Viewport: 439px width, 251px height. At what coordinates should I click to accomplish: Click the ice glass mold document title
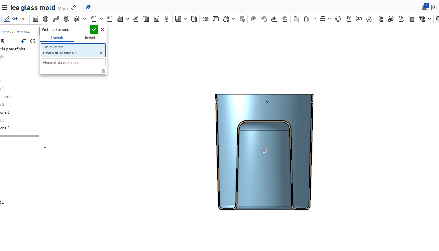click(x=33, y=8)
